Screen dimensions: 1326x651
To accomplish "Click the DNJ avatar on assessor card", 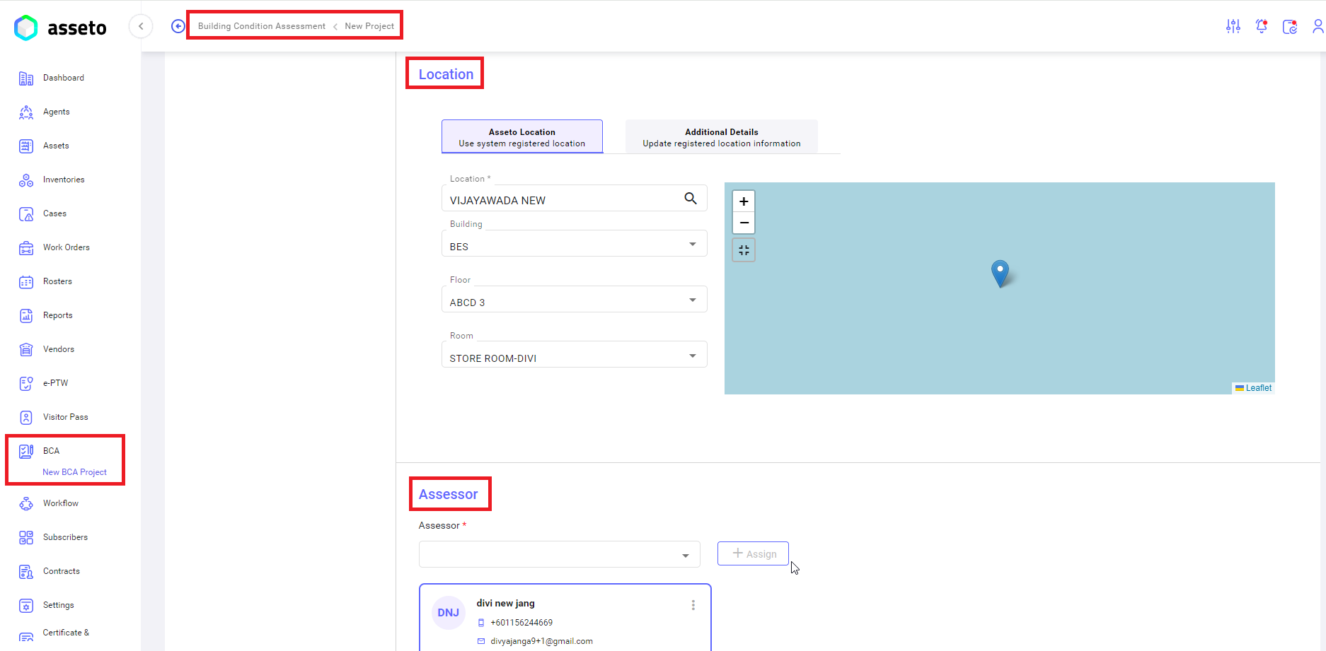I will (x=448, y=613).
